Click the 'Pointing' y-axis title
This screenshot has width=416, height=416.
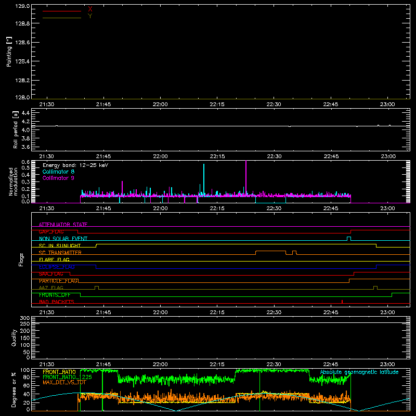tap(9, 52)
